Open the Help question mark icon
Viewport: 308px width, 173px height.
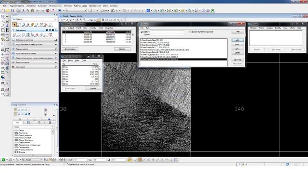coord(53,11)
